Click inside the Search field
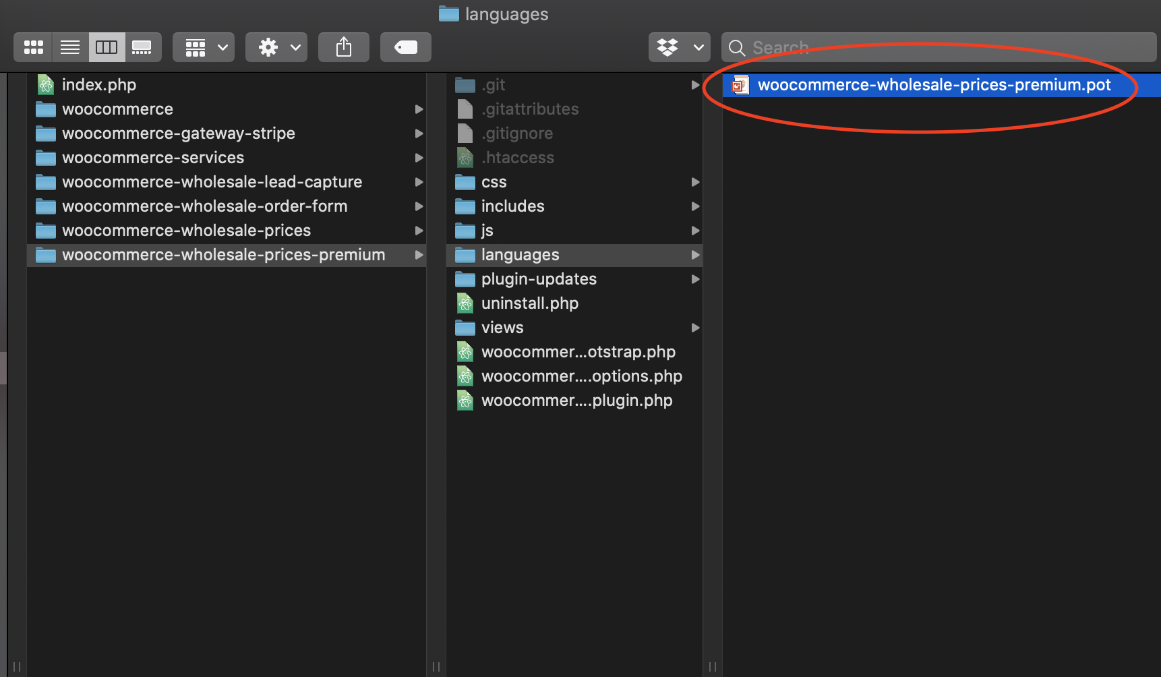 tap(876, 47)
